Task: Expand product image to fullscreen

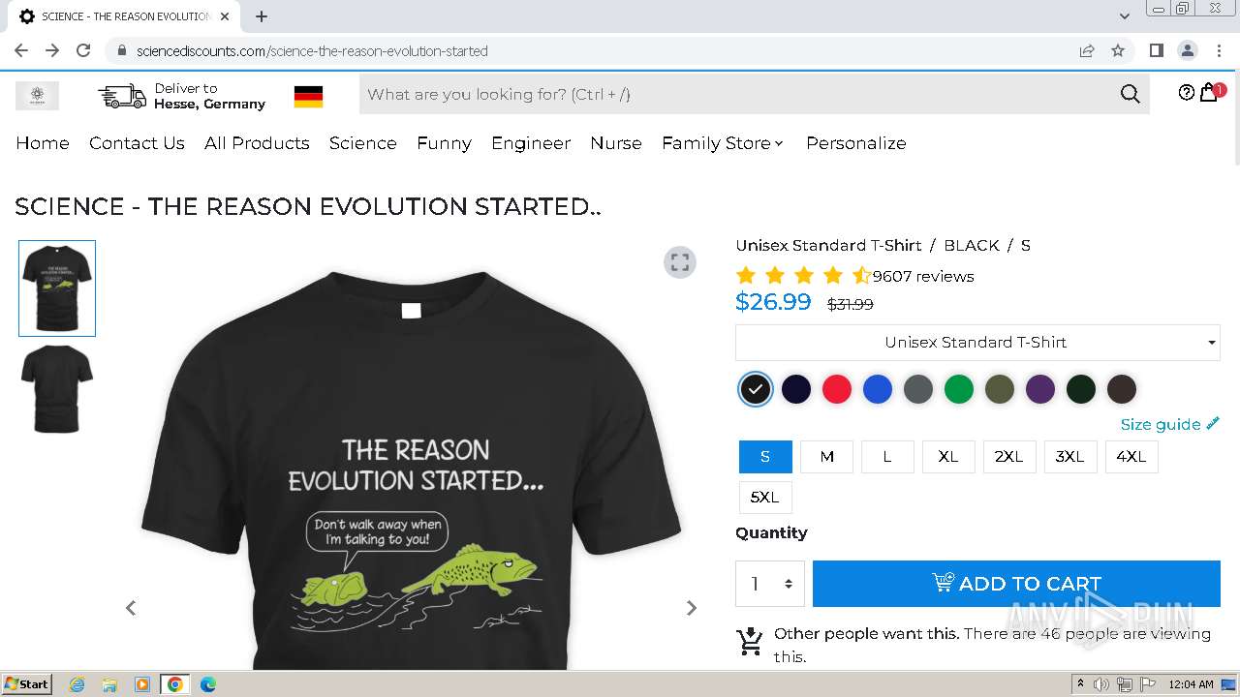Action: 680,261
